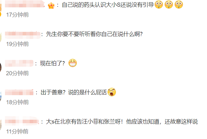Click the first shocked face emoji
This screenshot has height=139, width=207.
(159, 5)
